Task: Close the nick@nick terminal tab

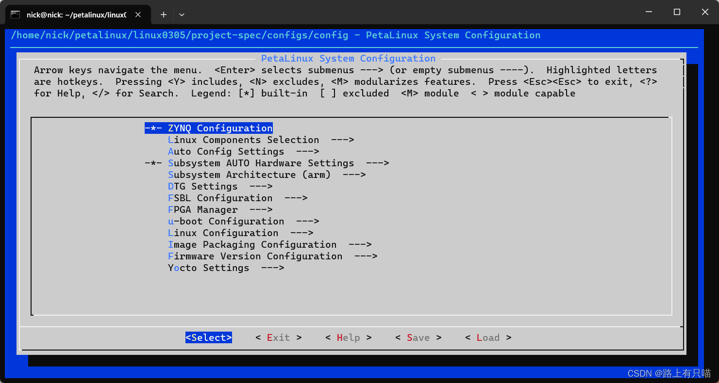Action: 138,15
